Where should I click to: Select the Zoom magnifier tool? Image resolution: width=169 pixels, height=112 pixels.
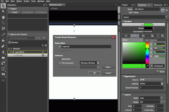coord(3,23)
